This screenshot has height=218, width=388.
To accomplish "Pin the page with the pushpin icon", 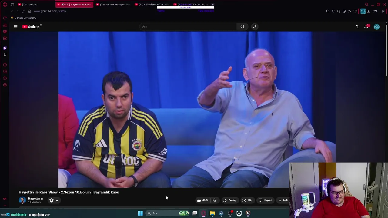I will 333,11.
